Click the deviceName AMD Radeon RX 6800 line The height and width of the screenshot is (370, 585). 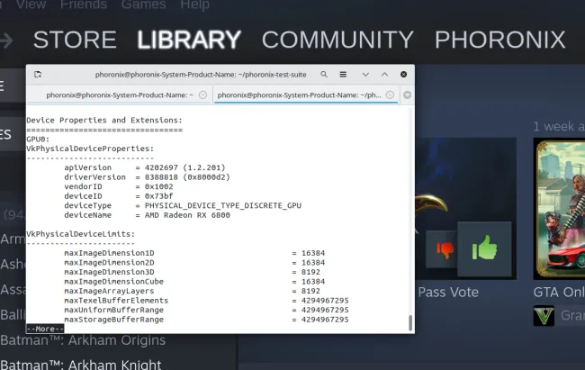pos(147,215)
